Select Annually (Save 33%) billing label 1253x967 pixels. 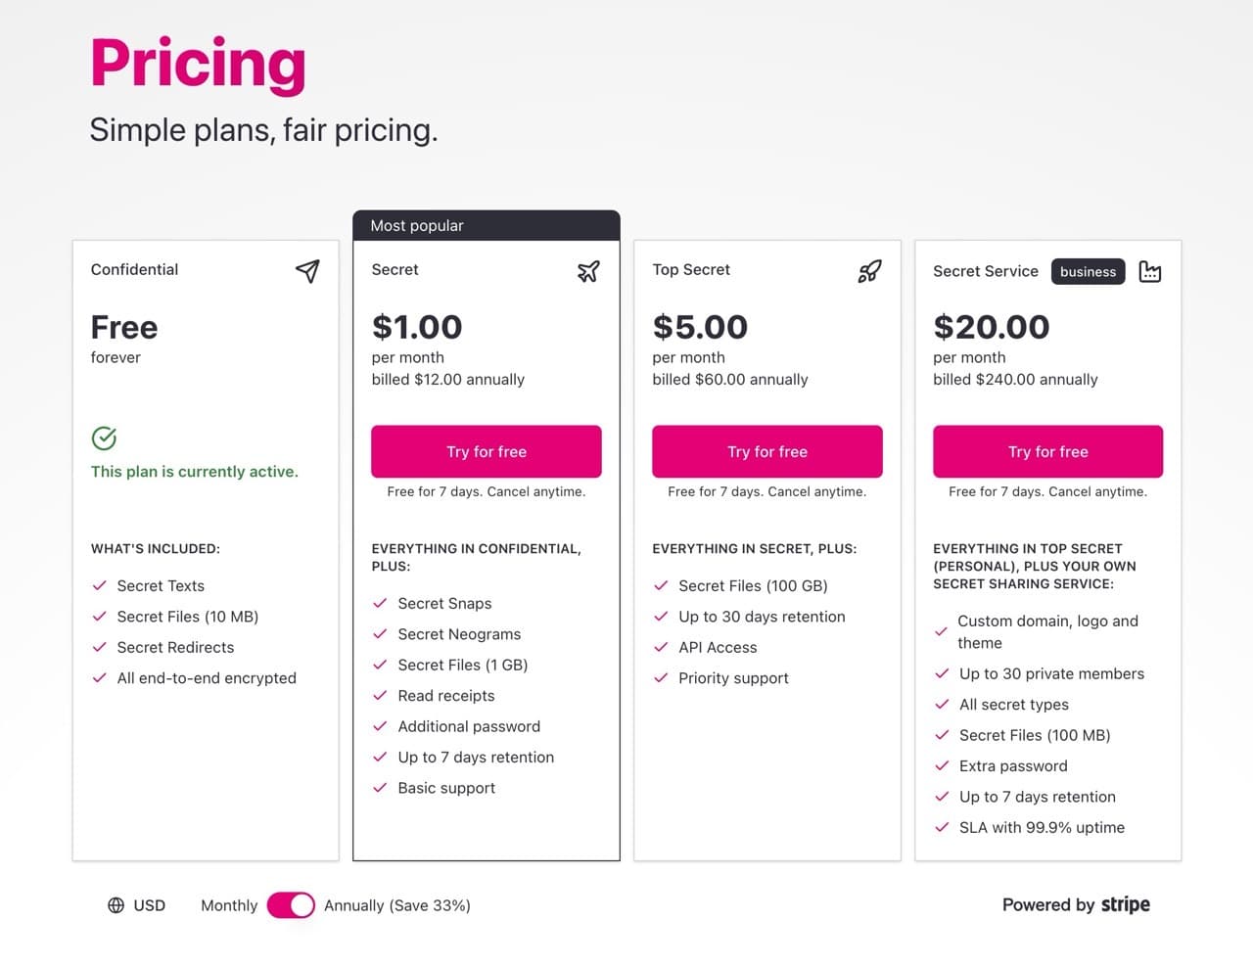(396, 905)
